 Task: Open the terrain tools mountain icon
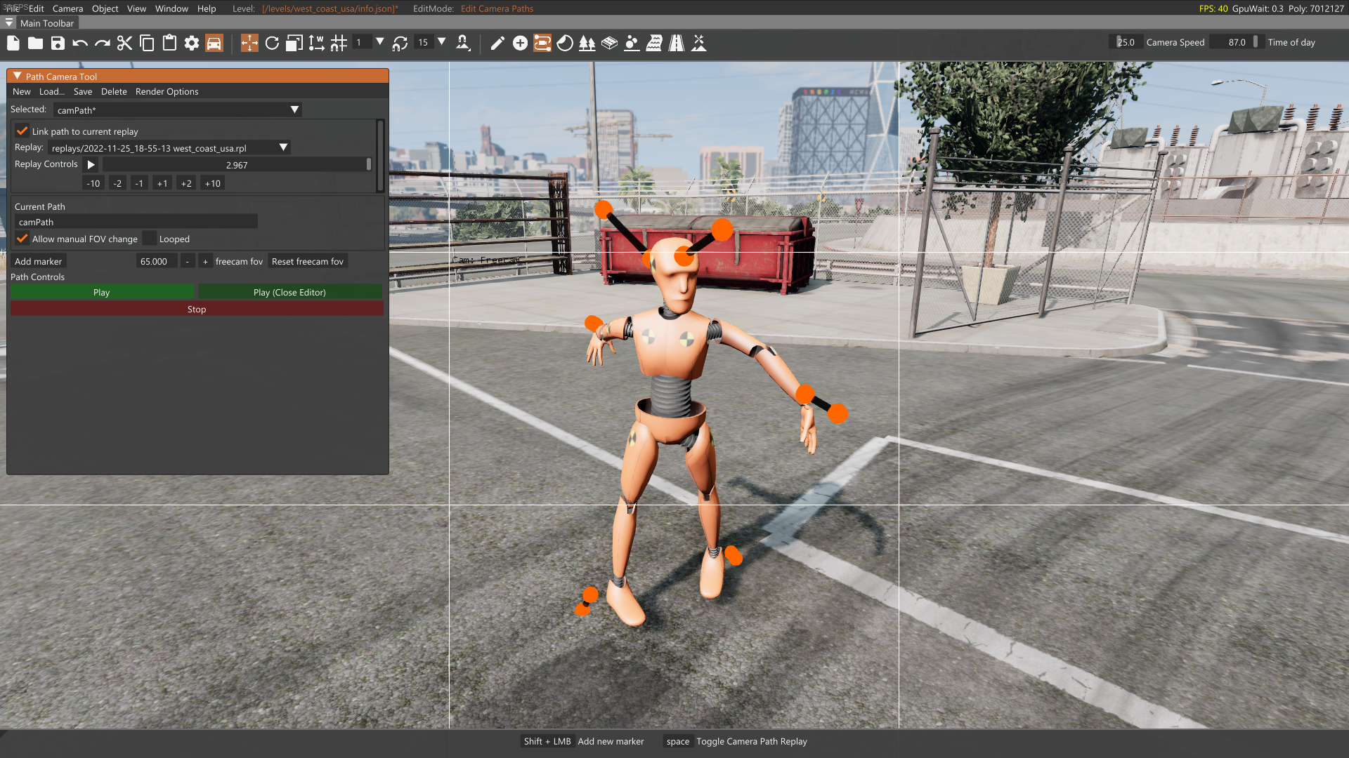tap(699, 43)
